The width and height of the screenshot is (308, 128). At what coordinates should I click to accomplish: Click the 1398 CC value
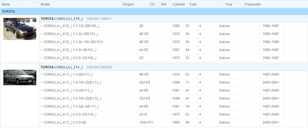(x=176, y=82)
